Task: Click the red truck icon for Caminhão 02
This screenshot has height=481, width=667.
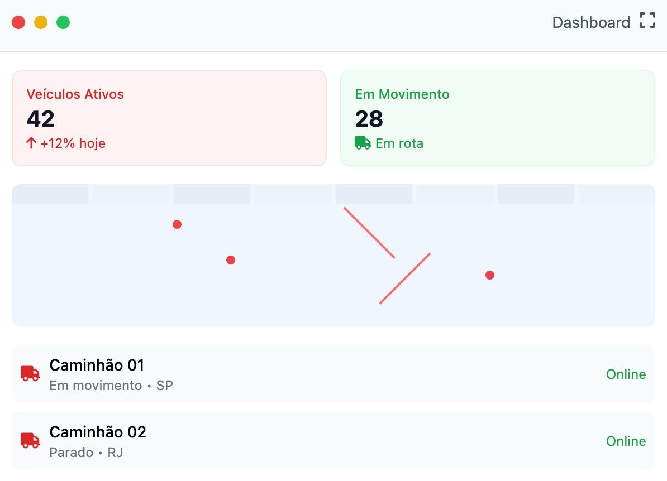Action: pos(30,441)
